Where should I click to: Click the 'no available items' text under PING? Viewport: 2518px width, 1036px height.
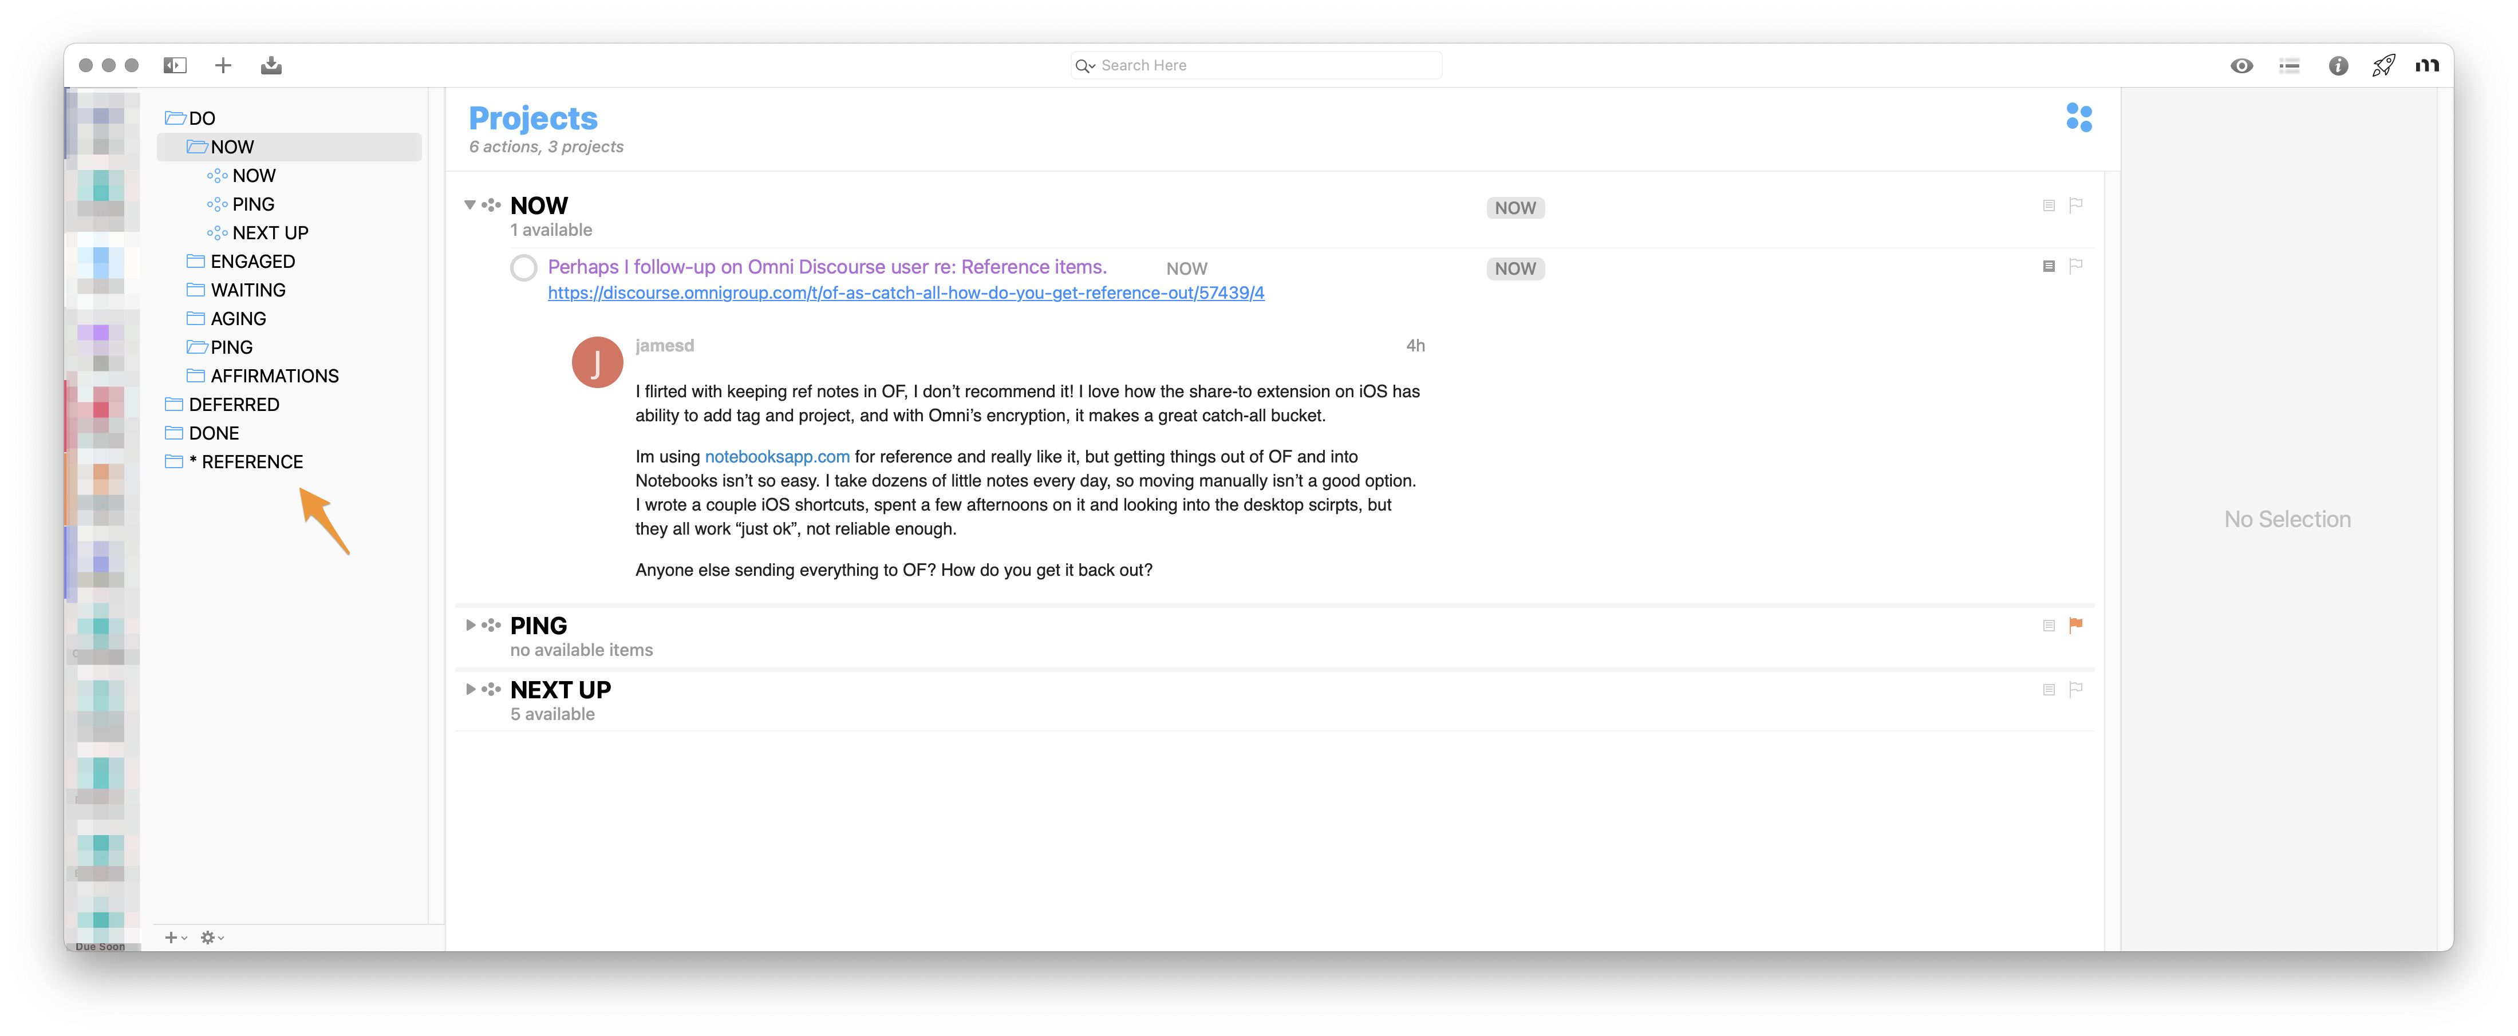pos(582,650)
